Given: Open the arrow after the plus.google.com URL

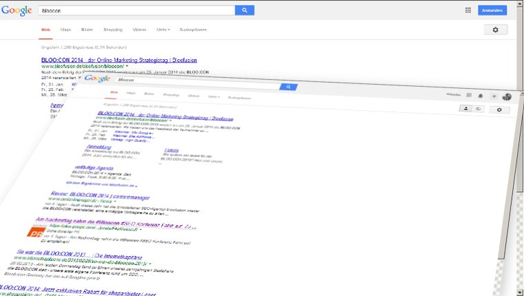Looking at the screenshot, I should click(141, 230).
